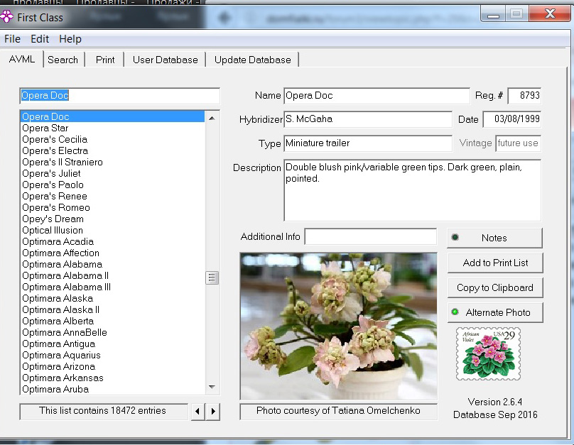Select Opera's Cecilia in the list
574x445 pixels.
click(113, 139)
